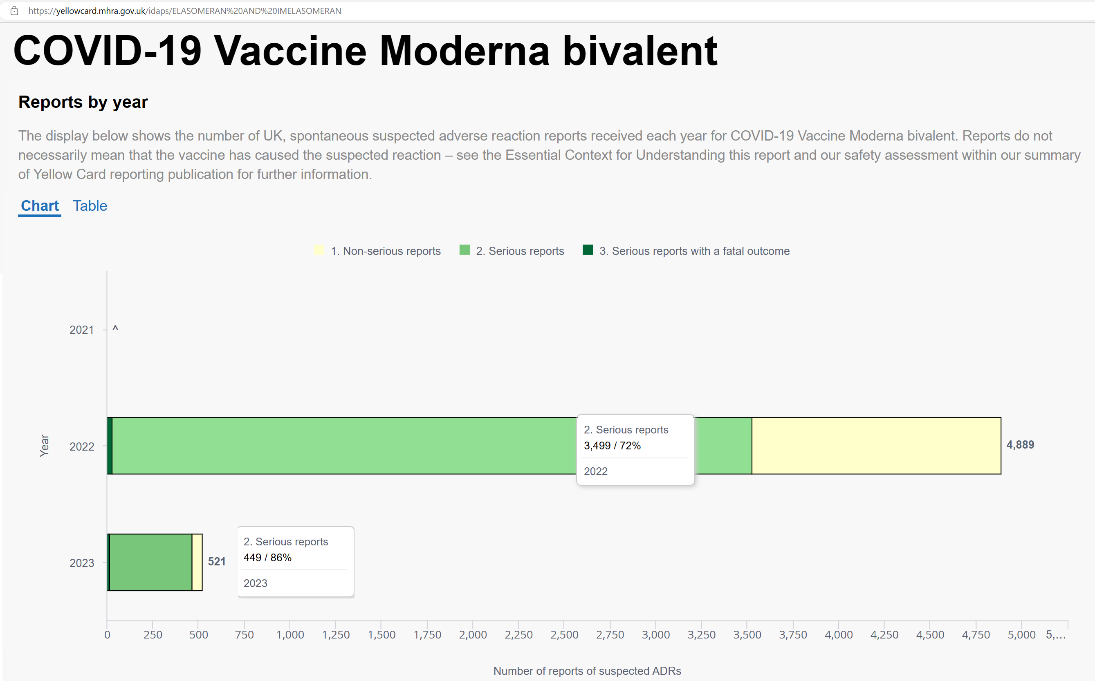Click the lock icon in address bar
The height and width of the screenshot is (681, 1095).
[x=14, y=11]
